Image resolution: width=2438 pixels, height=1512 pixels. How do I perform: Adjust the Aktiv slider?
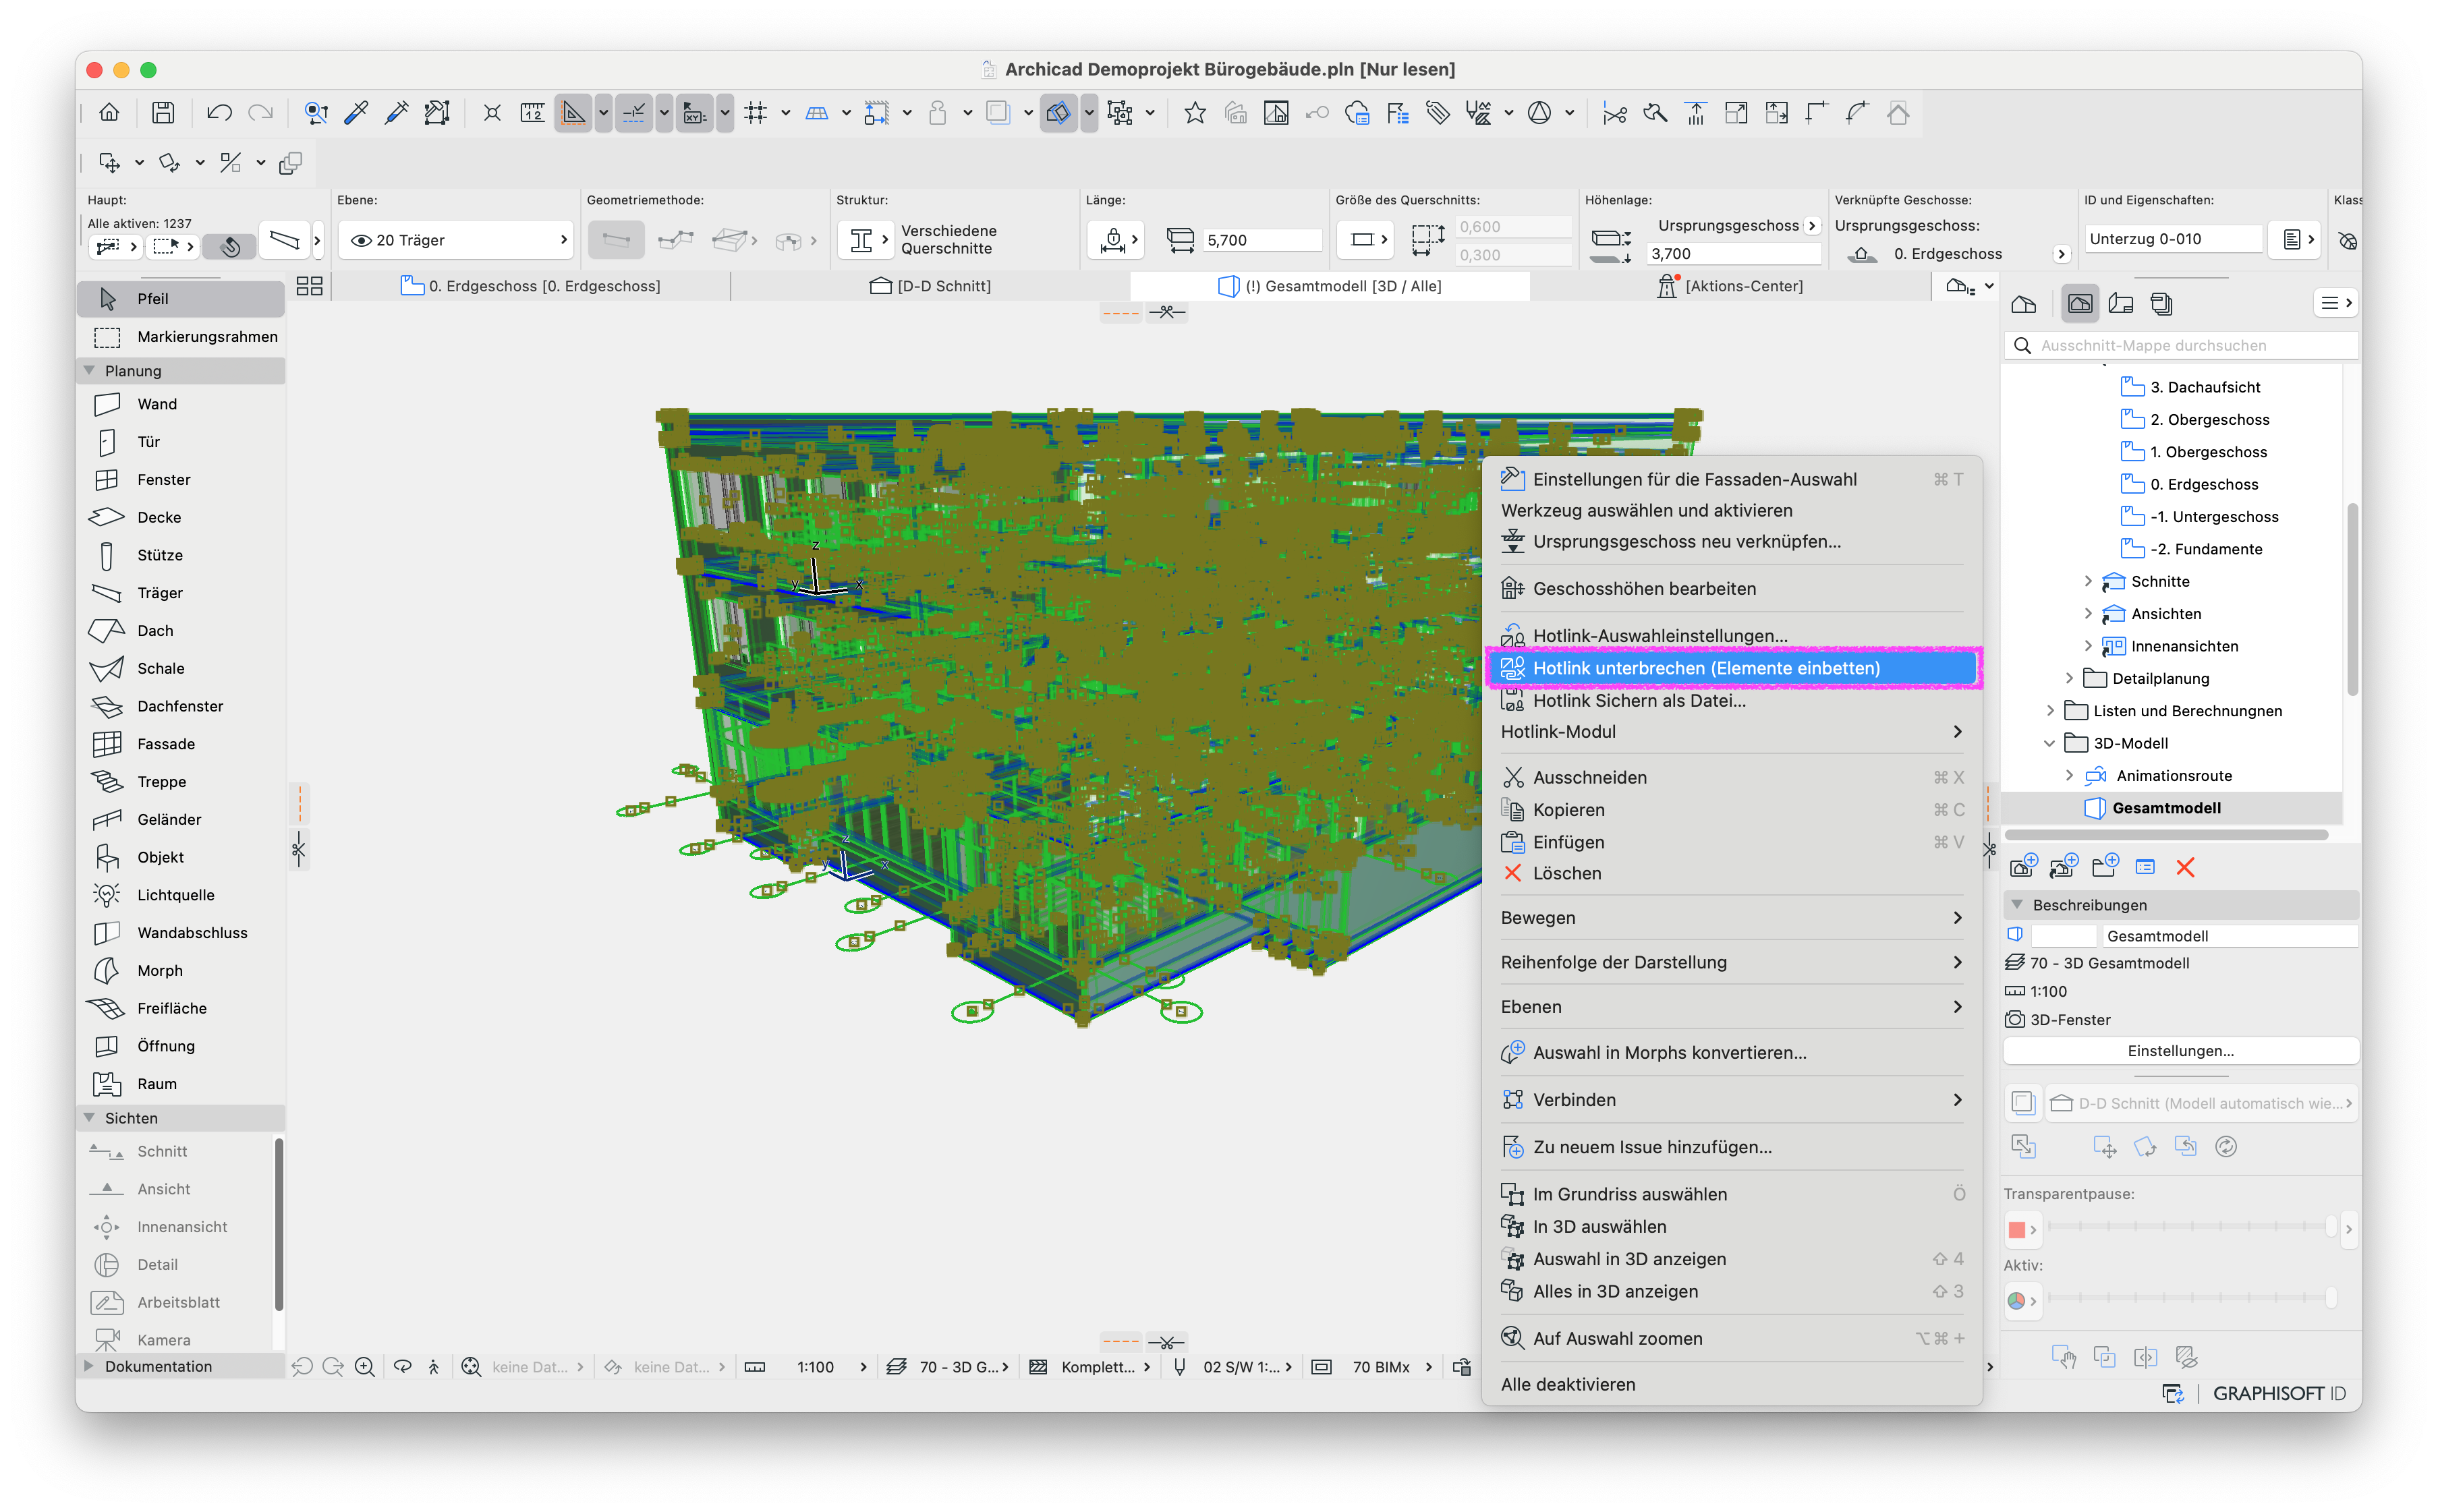[x=2192, y=1298]
